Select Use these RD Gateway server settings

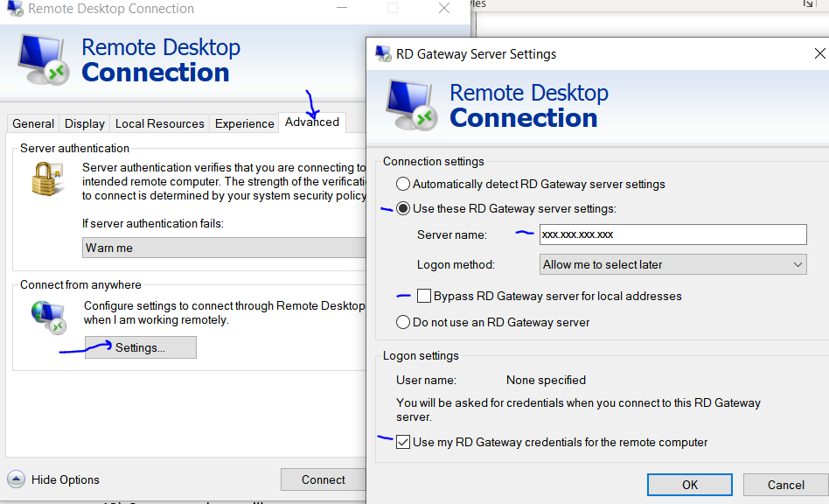coord(403,208)
